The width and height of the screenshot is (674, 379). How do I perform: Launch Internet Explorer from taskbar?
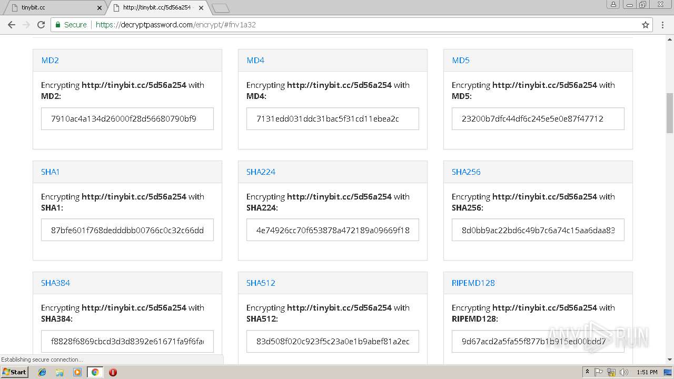point(42,372)
